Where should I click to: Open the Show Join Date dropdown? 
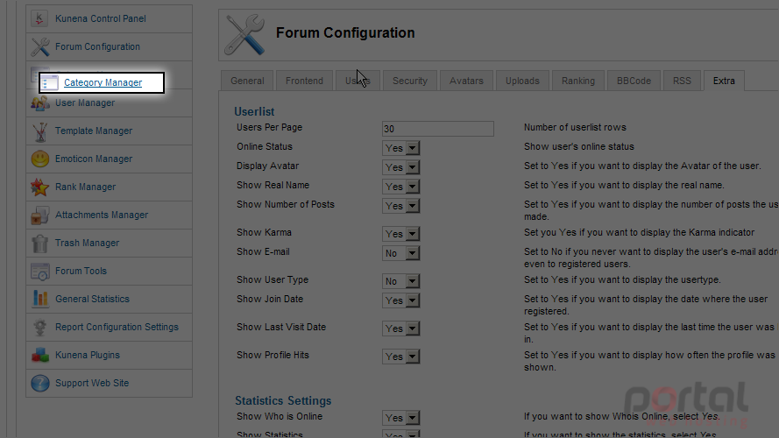pyautogui.click(x=401, y=300)
